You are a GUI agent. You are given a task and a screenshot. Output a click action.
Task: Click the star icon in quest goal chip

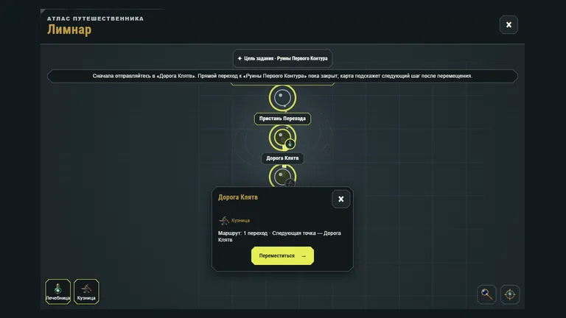coord(240,58)
